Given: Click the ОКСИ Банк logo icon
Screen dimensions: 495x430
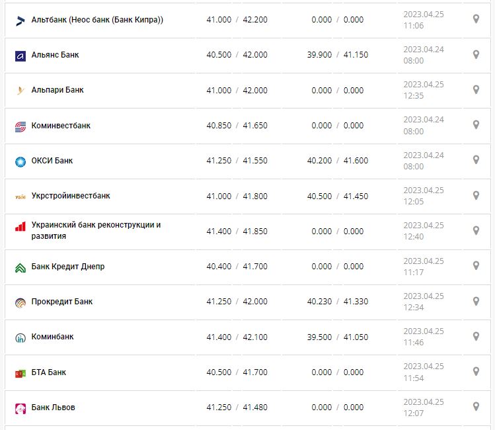Looking at the screenshot, I should [x=20, y=161].
